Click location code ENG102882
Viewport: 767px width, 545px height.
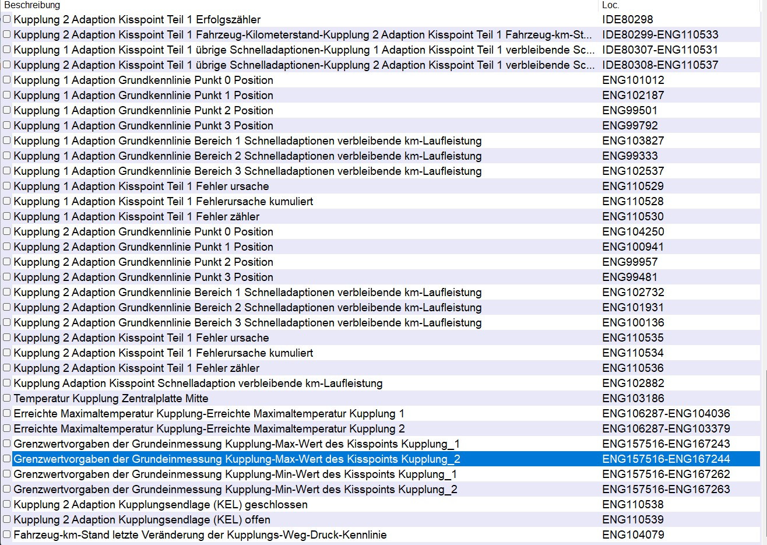tap(633, 383)
